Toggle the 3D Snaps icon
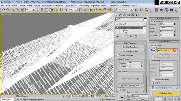The width and height of the screenshot is (181, 101). (95, 10)
